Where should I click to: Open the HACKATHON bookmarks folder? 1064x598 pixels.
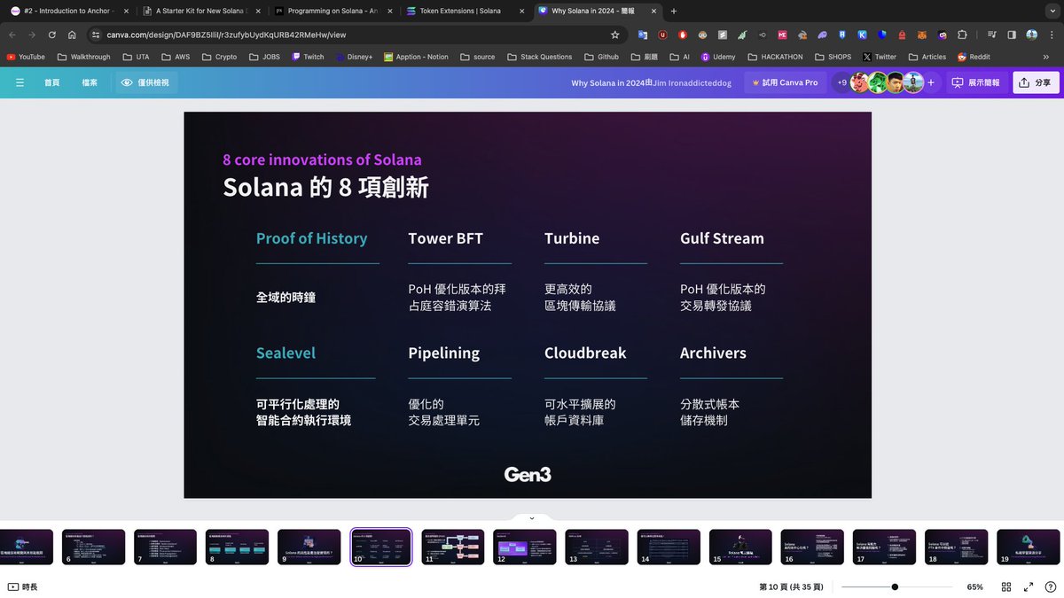774,57
